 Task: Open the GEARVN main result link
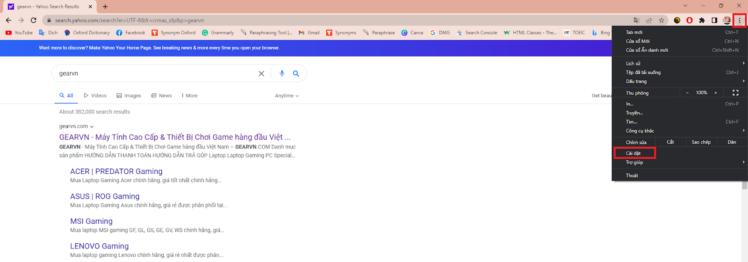[175, 137]
